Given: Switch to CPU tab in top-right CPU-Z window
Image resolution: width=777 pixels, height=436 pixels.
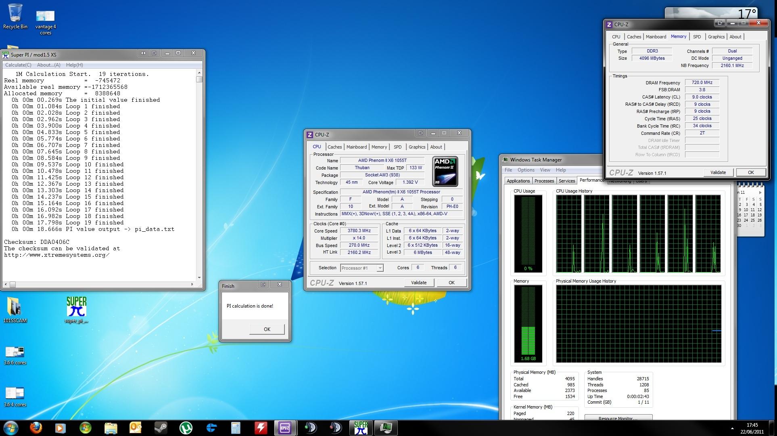Looking at the screenshot, I should (x=616, y=37).
